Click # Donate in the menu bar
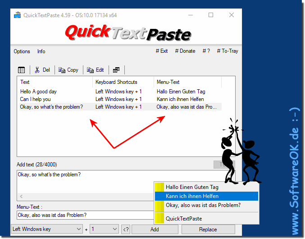This screenshot has height=239, width=305. tap(185, 51)
